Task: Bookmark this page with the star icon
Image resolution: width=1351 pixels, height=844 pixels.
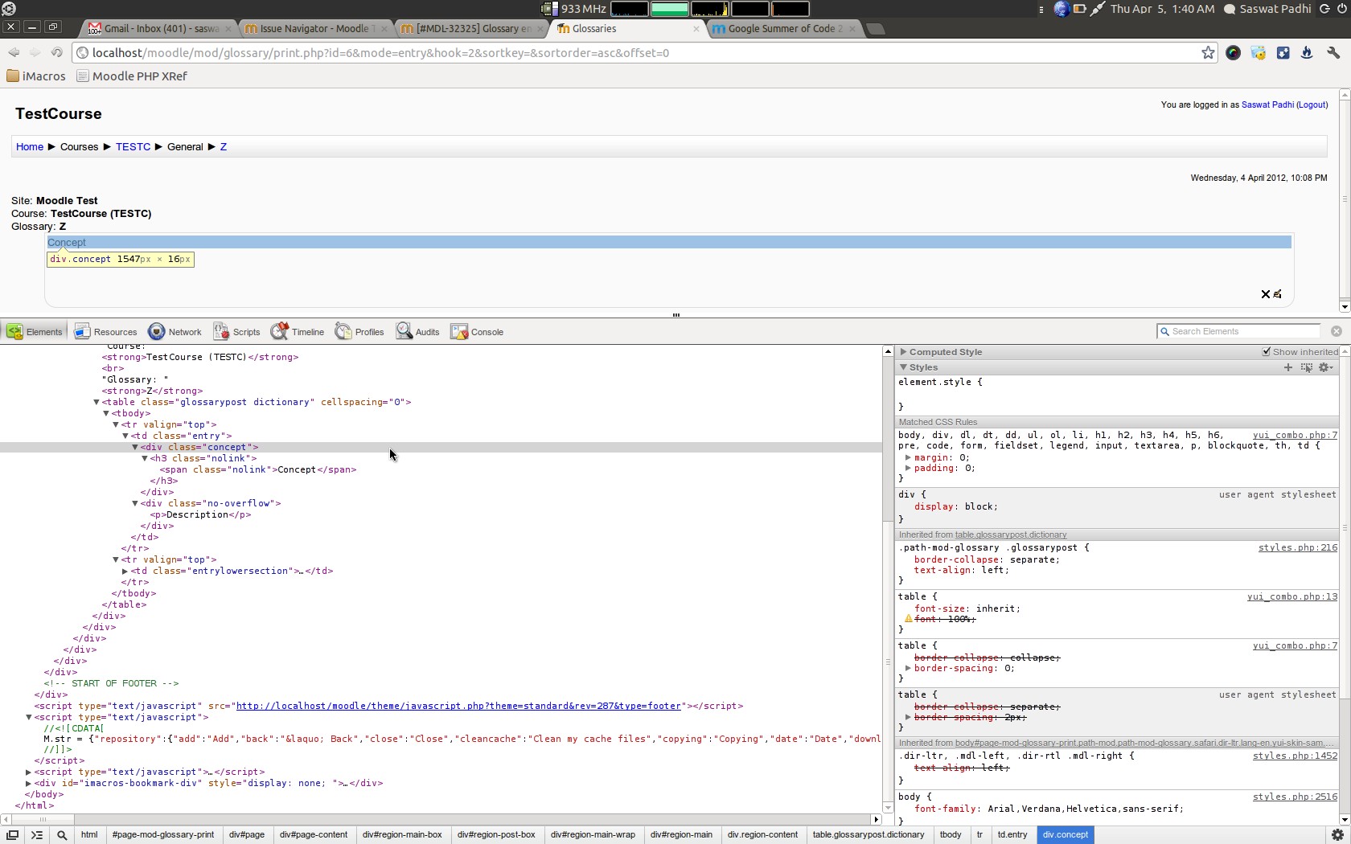Action: click(x=1208, y=53)
